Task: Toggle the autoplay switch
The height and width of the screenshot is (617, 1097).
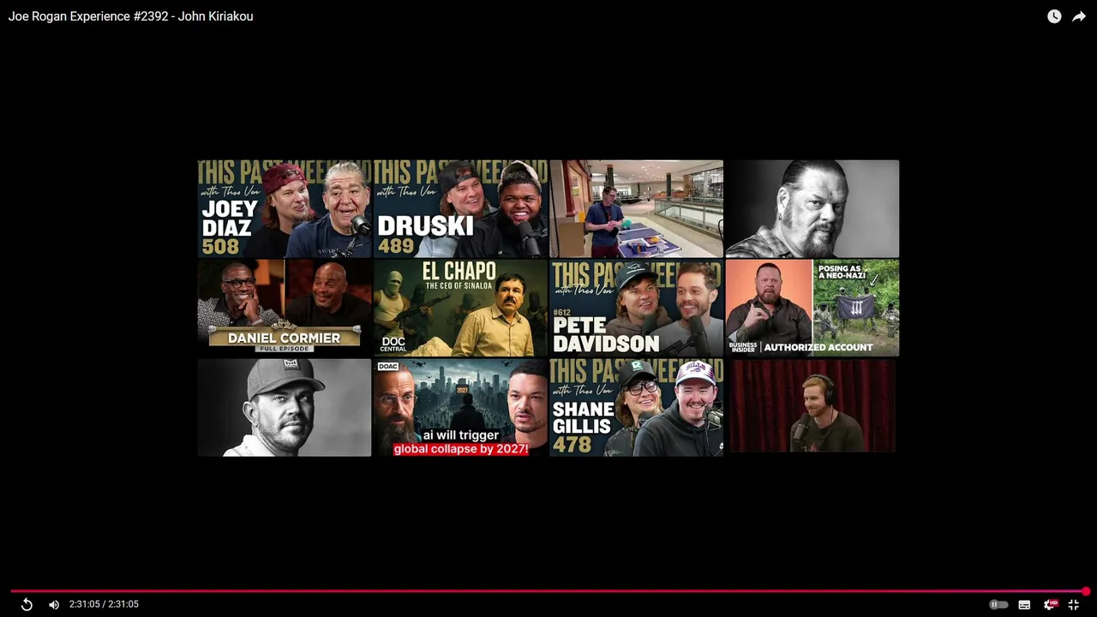Action: [998, 604]
